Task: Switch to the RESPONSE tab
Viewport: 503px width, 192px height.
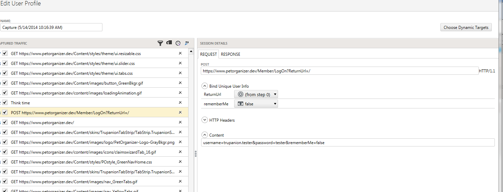Action: (x=230, y=54)
